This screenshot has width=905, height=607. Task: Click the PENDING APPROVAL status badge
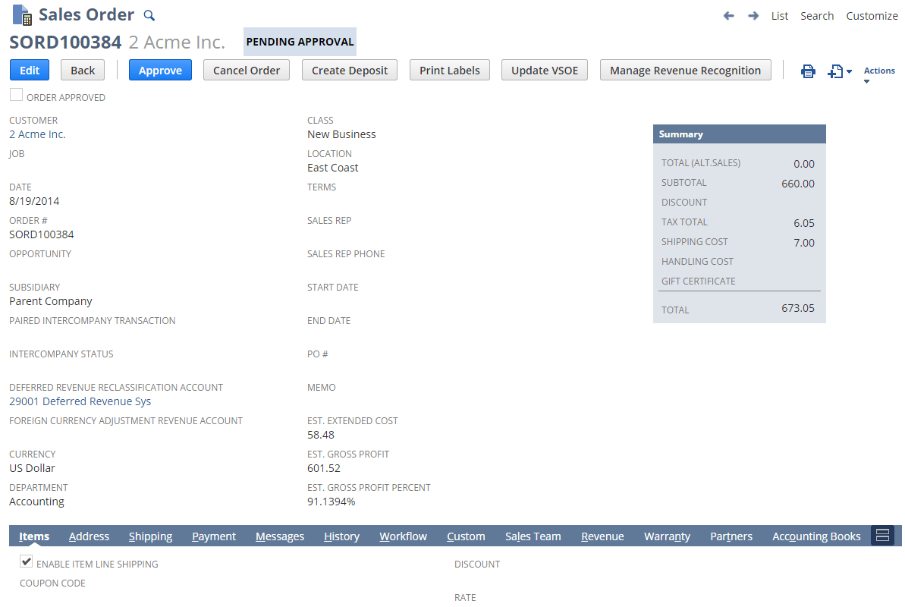click(x=300, y=42)
